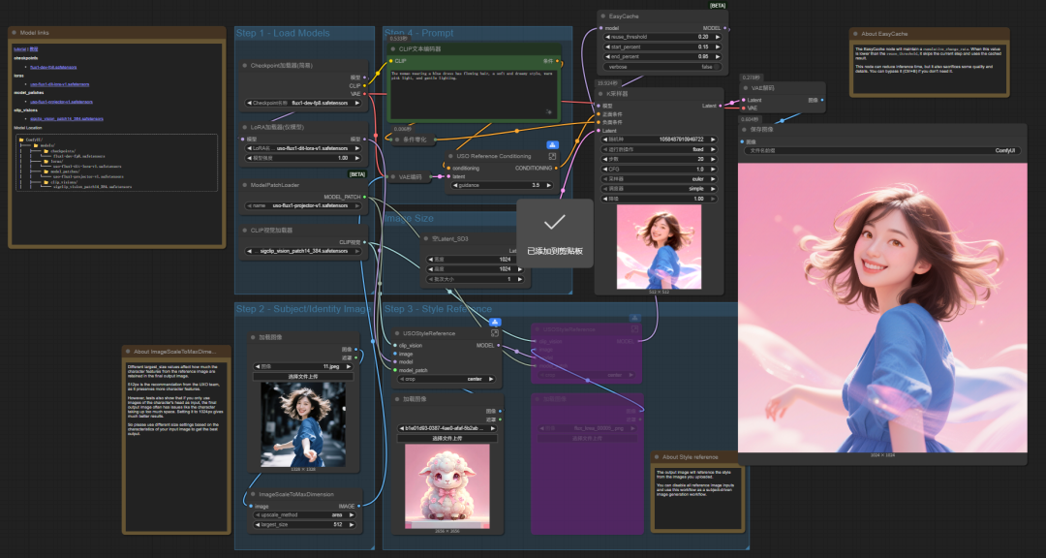Open the crop dropdown showing center on USOStyleReference
The image size is (1046, 558).
tap(446, 379)
